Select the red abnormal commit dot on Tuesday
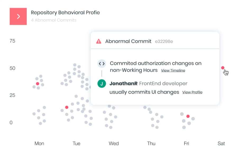This screenshot has height=154, width=238. pyautogui.click(x=67, y=107)
